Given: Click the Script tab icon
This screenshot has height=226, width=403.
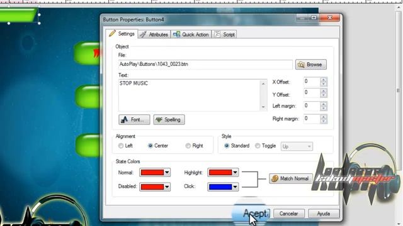Looking at the screenshot, I should point(217,34).
